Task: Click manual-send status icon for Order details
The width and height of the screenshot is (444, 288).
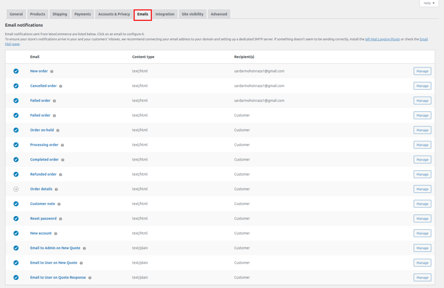Action: [x=16, y=189]
